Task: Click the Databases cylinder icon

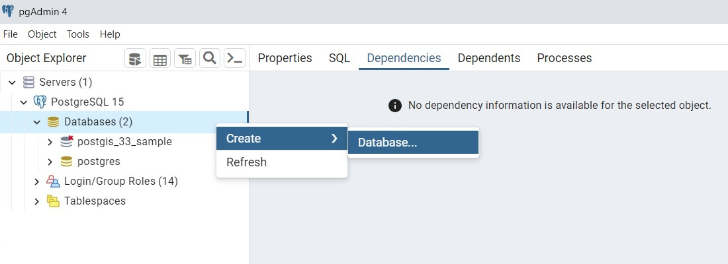Action: coord(54,122)
